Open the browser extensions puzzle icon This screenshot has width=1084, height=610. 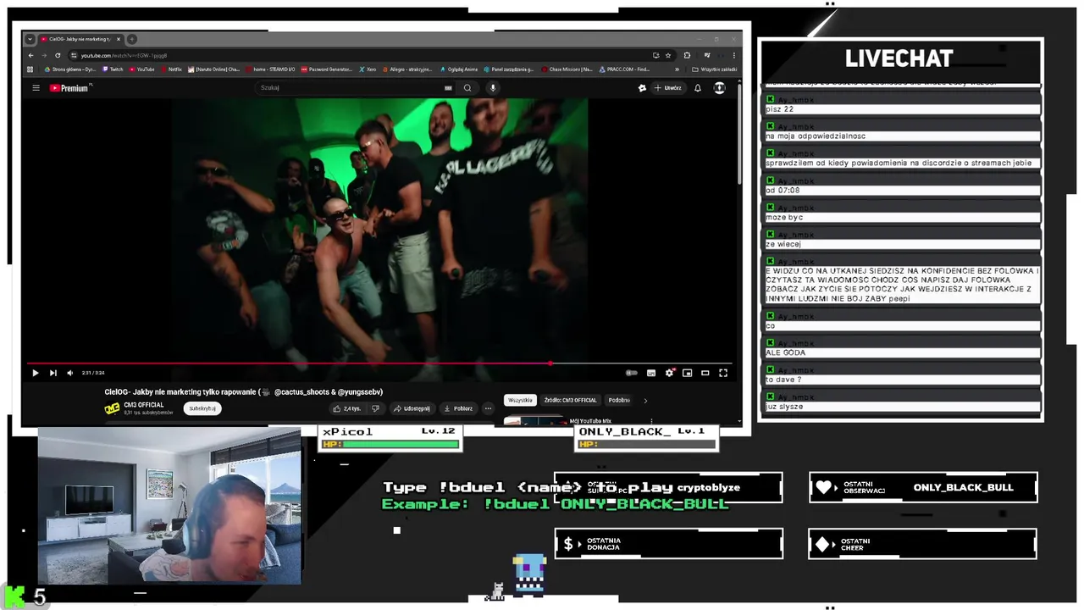click(687, 55)
